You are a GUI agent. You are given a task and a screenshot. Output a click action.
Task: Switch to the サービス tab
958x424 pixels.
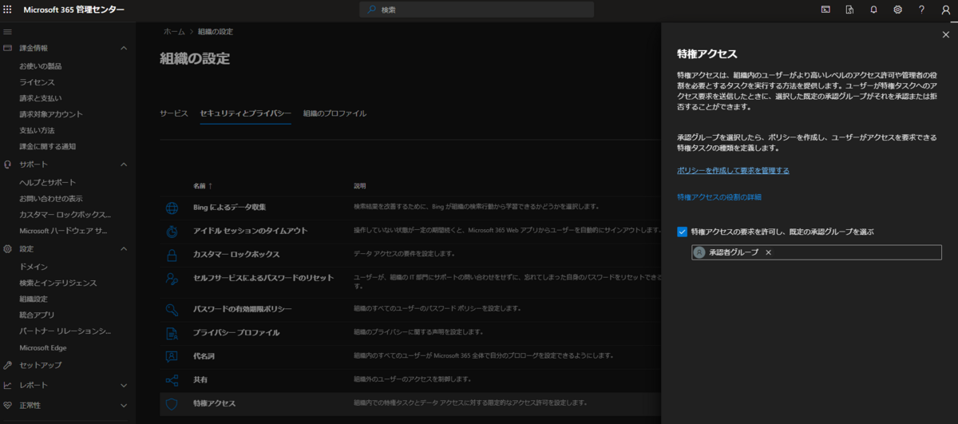(x=174, y=113)
